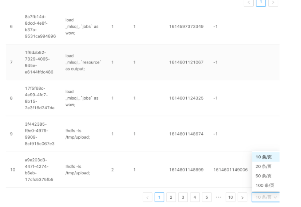Collapse the page size selector dropdown
This screenshot has width=301, height=207.
[266, 197]
